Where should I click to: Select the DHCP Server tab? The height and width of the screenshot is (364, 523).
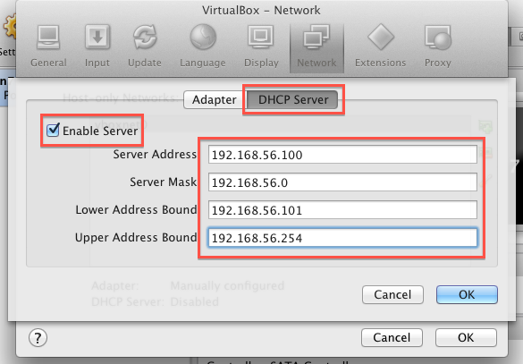click(x=293, y=99)
